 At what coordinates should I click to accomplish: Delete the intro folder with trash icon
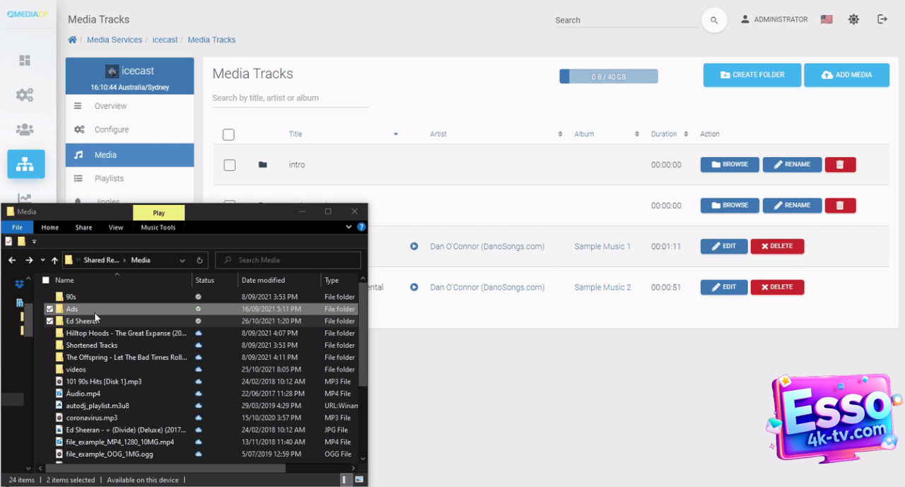tap(840, 165)
